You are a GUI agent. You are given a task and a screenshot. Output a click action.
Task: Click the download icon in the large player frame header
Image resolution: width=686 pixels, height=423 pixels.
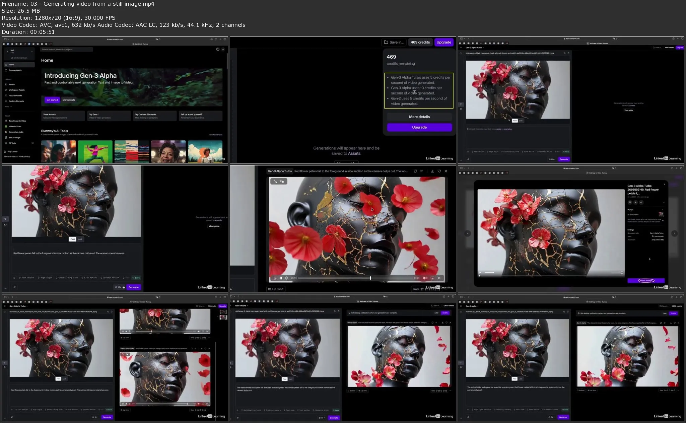(x=432, y=171)
